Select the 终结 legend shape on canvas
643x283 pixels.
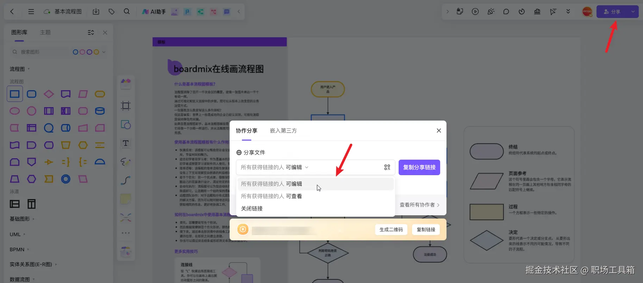tap(487, 152)
